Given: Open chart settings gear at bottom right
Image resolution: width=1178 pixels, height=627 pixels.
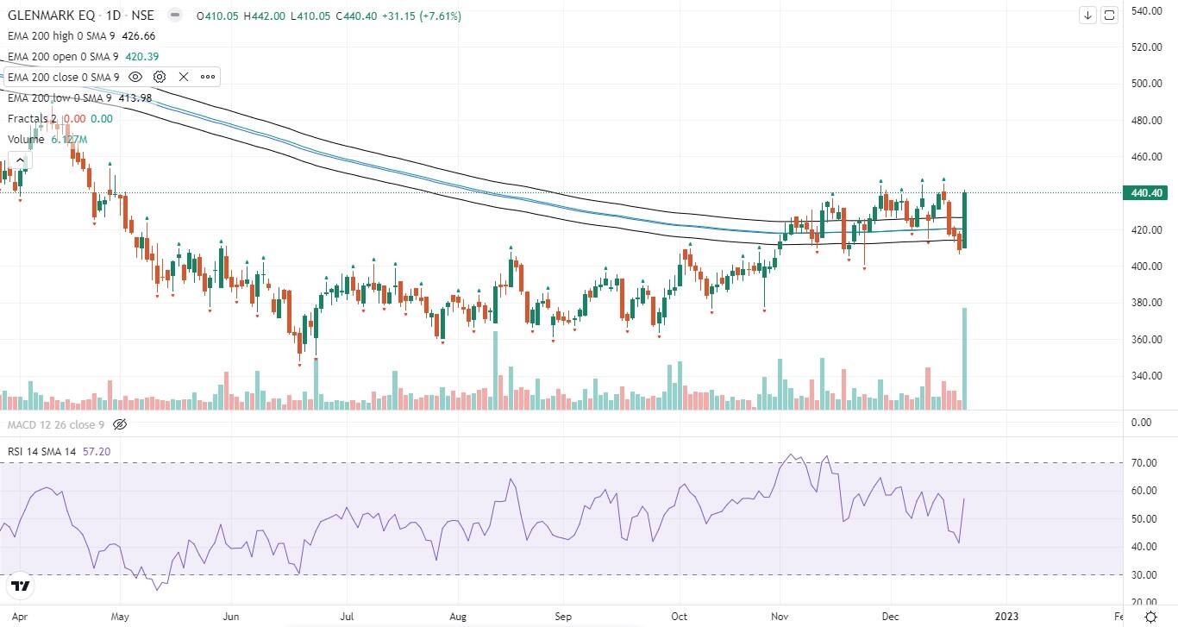Looking at the screenshot, I should pyautogui.click(x=1150, y=617).
